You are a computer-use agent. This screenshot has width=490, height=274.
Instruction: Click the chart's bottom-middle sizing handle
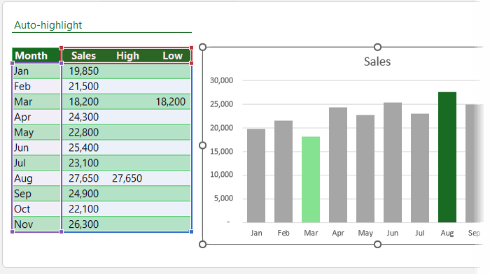pyautogui.click(x=377, y=245)
